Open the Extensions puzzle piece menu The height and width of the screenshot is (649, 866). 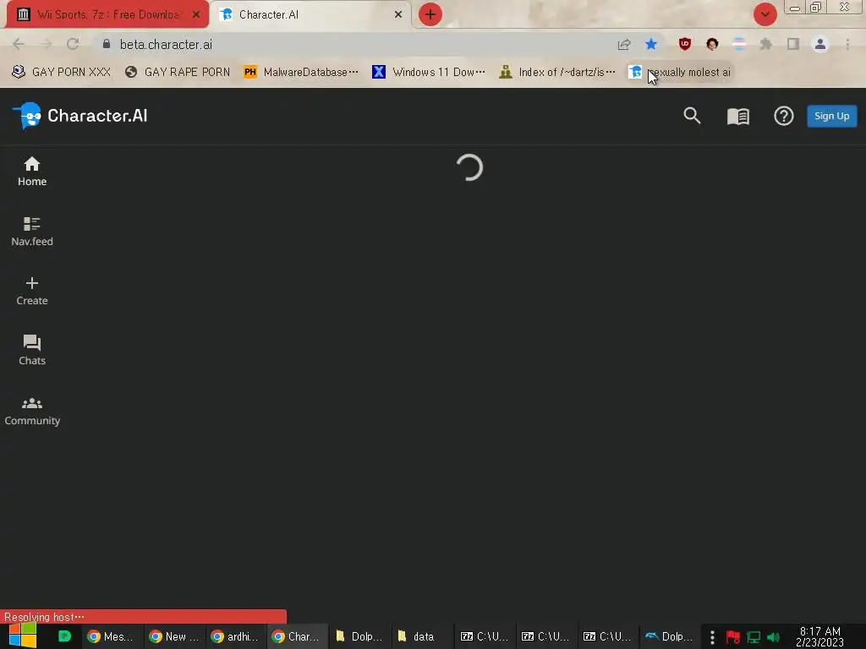(x=766, y=44)
